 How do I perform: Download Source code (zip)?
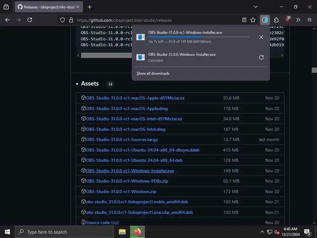click(102, 223)
